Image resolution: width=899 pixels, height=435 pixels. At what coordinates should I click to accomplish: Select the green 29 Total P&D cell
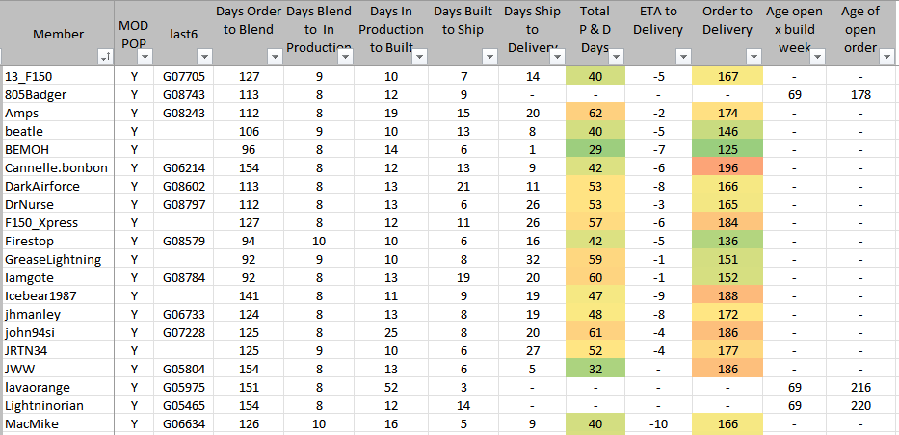coord(595,150)
